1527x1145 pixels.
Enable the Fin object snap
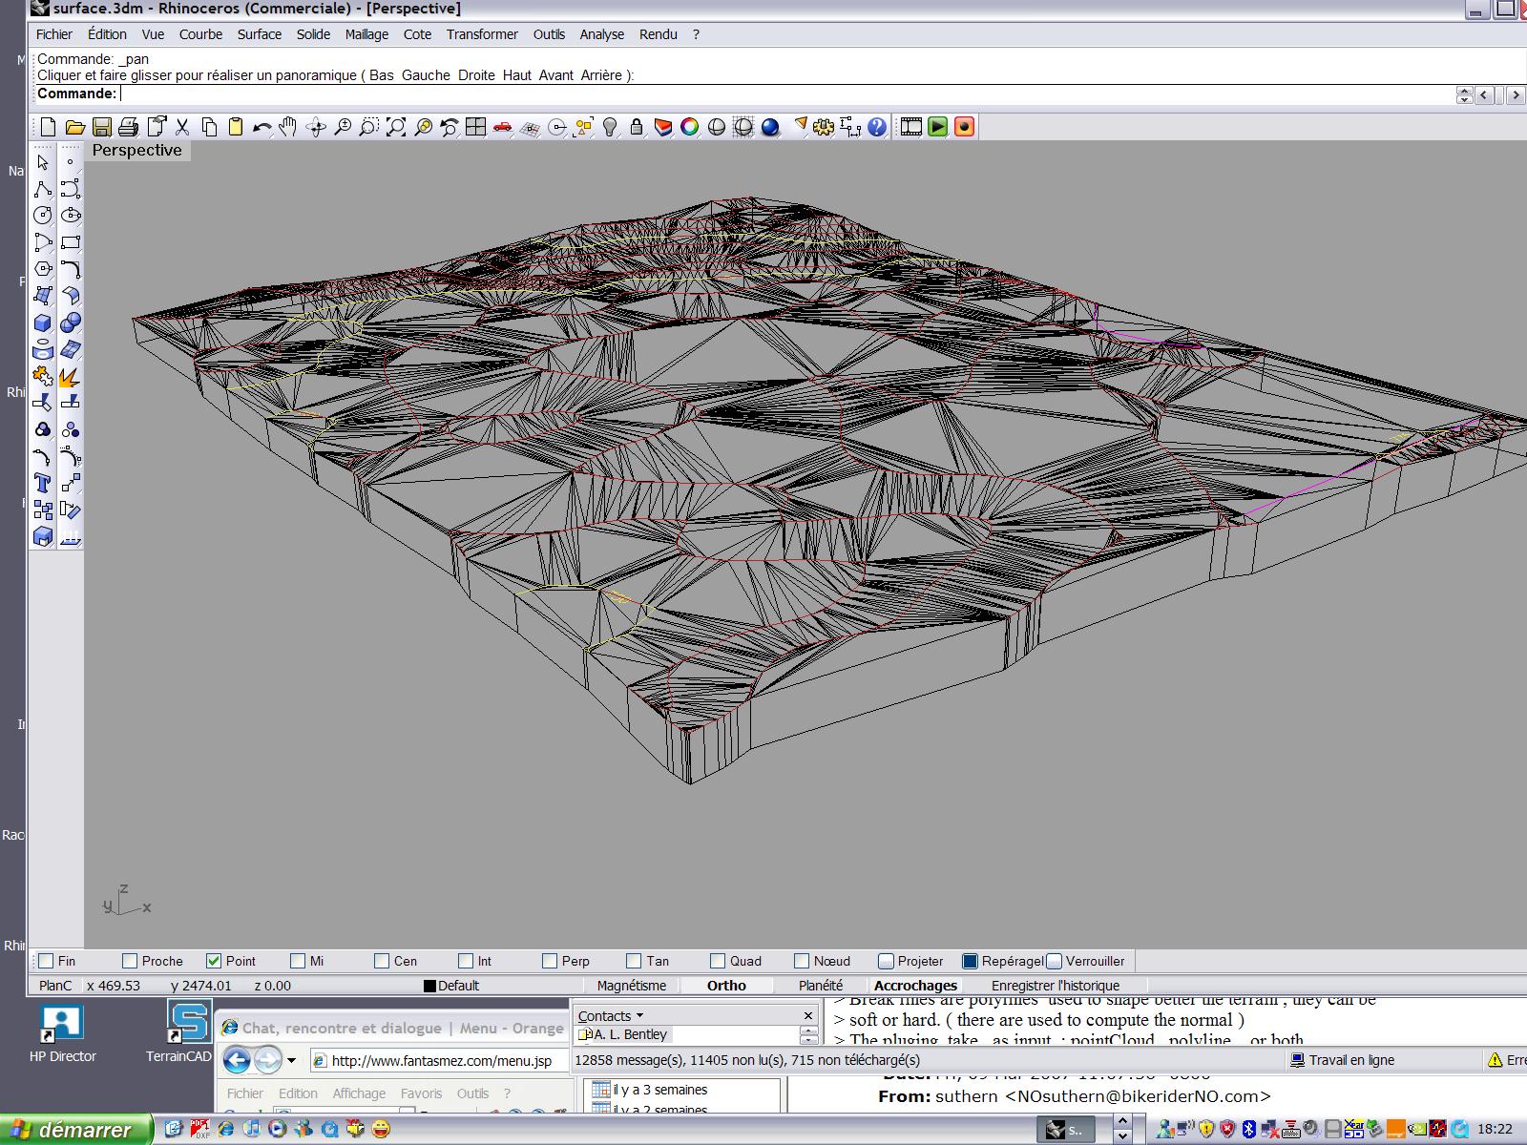46,961
